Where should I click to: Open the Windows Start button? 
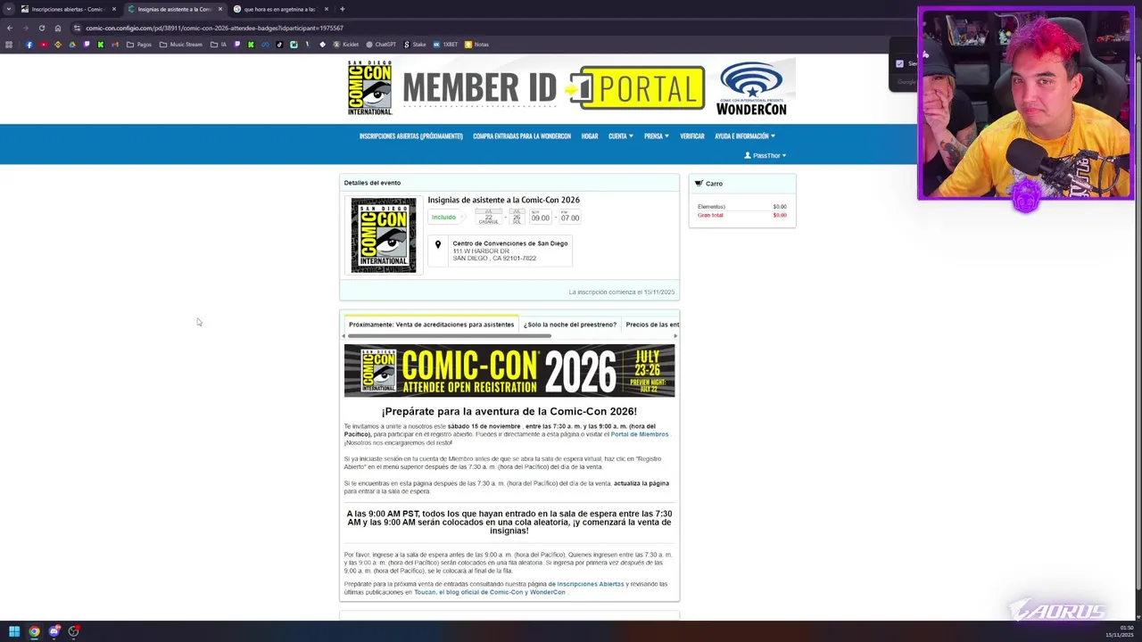point(13,631)
